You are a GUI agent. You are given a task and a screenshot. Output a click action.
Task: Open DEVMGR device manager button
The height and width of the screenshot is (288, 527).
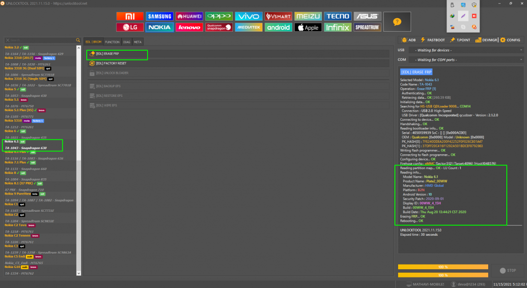click(x=486, y=40)
